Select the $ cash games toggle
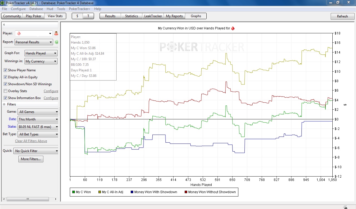Screen dimensions: 356x209 click(x=77, y=16)
